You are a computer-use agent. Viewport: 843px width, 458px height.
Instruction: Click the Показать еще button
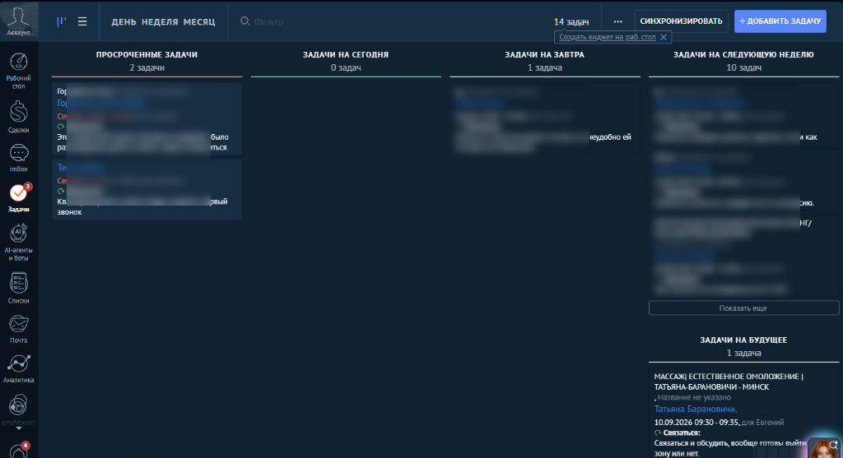tap(743, 308)
